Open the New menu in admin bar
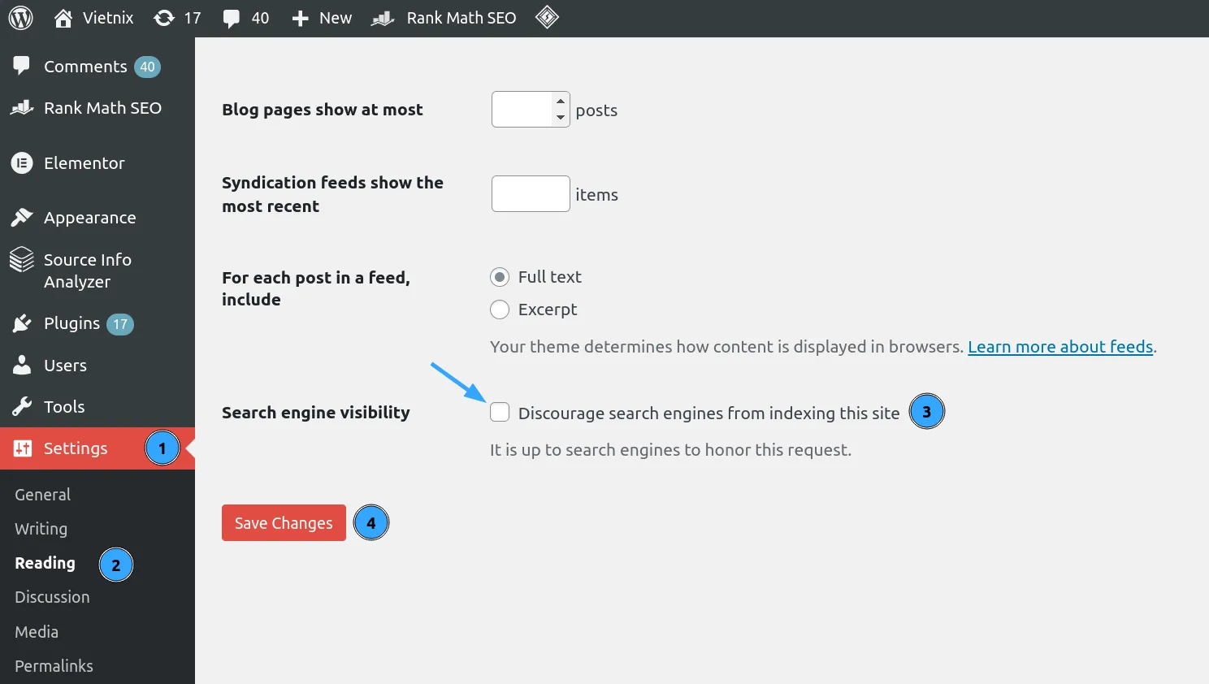This screenshot has height=684, width=1209. click(x=321, y=18)
